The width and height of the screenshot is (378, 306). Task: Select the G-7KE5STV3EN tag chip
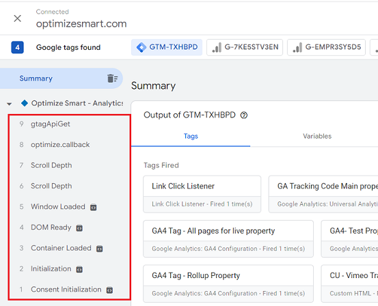(x=245, y=47)
